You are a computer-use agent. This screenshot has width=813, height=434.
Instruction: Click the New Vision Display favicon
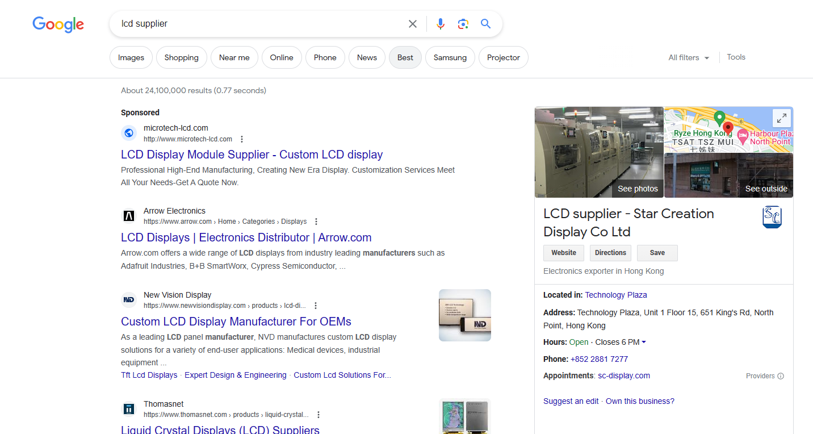(129, 300)
